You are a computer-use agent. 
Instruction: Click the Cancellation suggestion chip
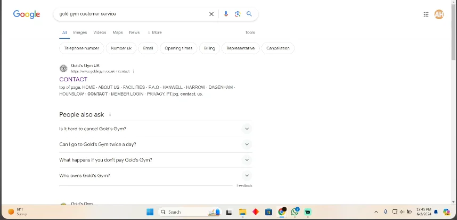[278, 48]
